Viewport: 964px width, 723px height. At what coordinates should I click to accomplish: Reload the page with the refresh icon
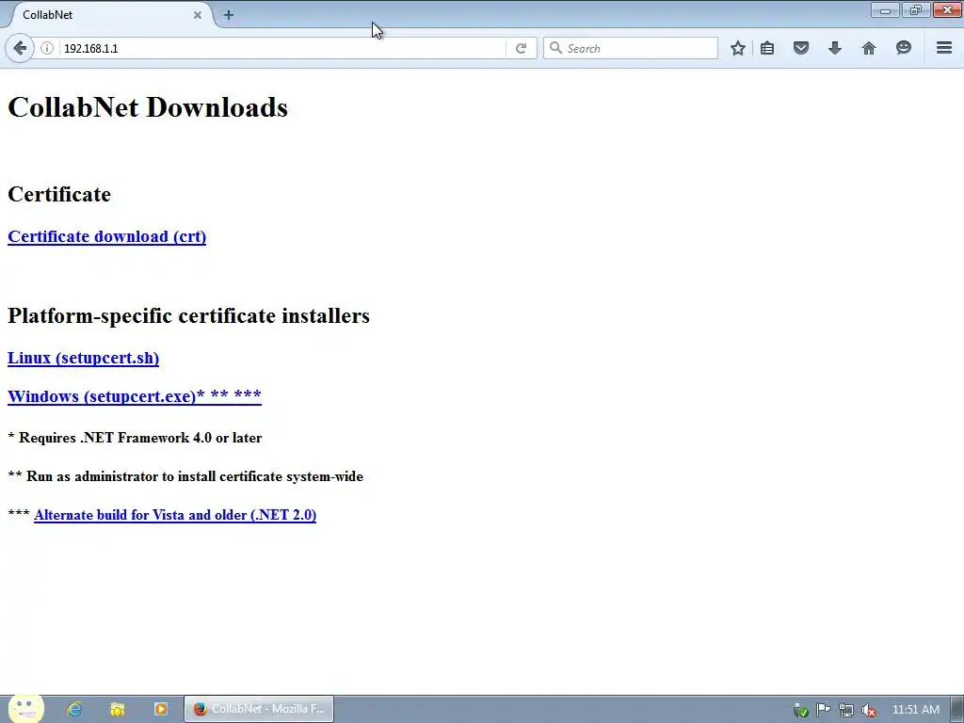[521, 48]
